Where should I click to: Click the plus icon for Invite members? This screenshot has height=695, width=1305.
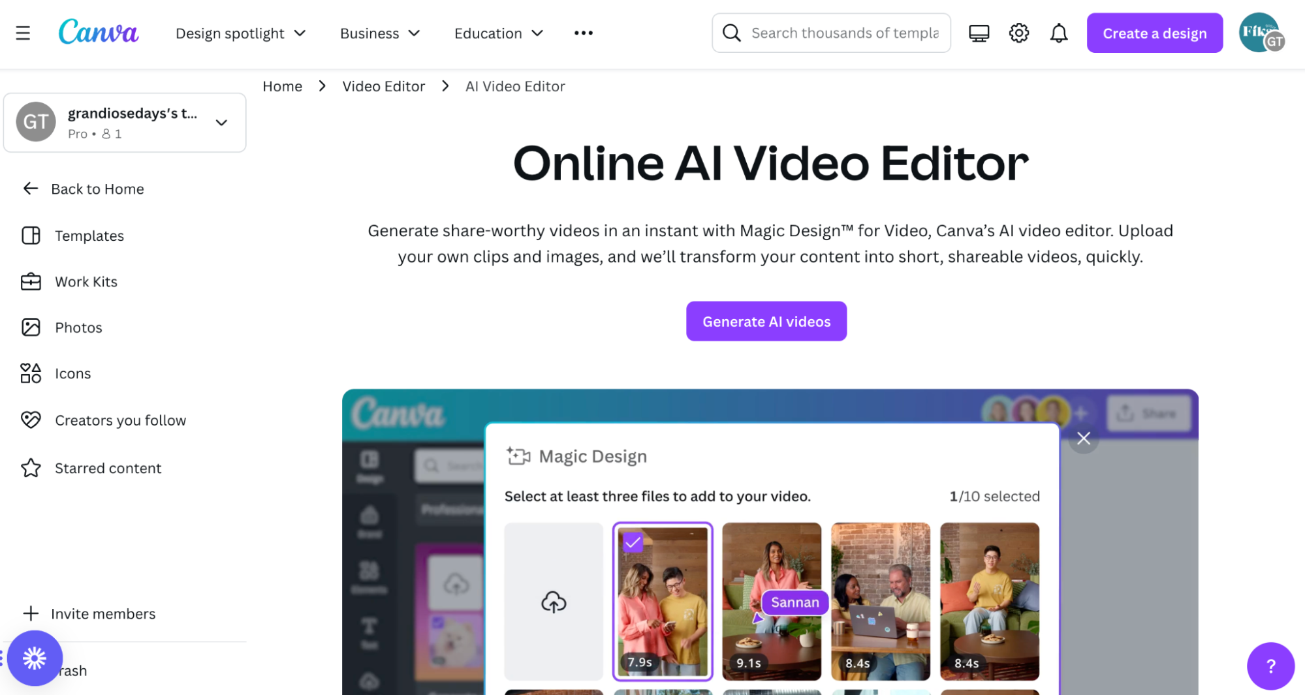pyautogui.click(x=31, y=613)
